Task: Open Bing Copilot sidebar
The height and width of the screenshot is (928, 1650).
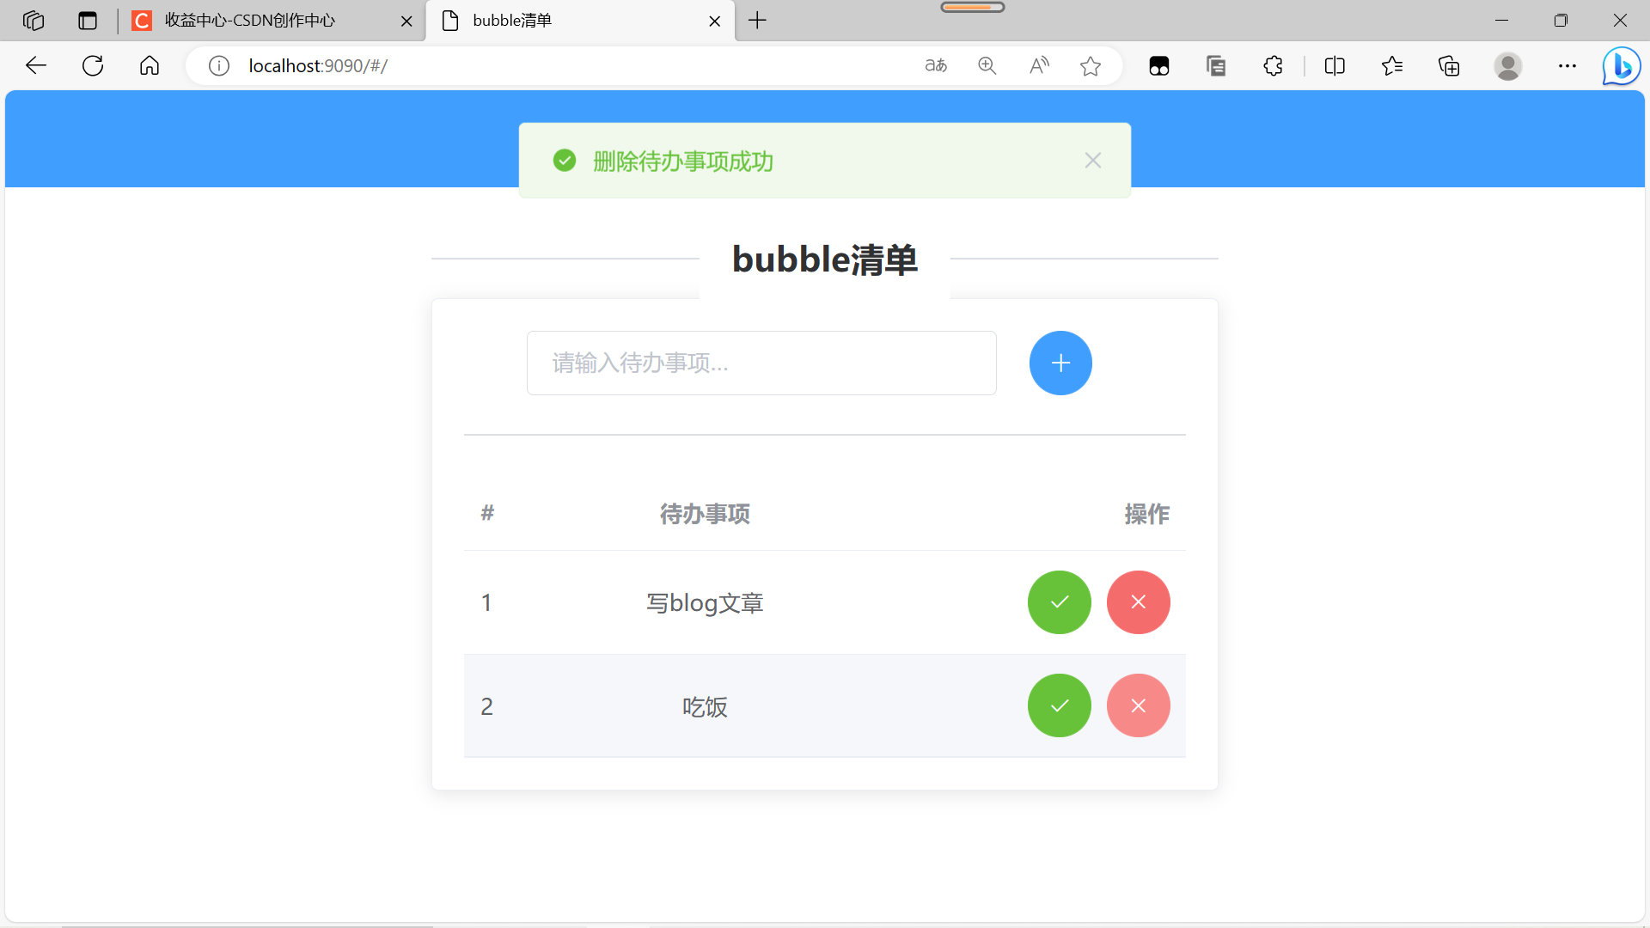Action: tap(1621, 65)
